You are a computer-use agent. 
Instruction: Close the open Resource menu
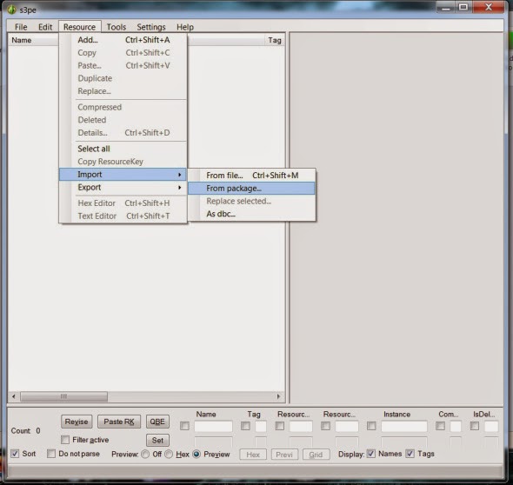(x=80, y=27)
